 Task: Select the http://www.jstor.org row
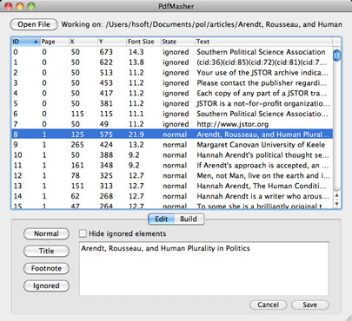[172, 124]
